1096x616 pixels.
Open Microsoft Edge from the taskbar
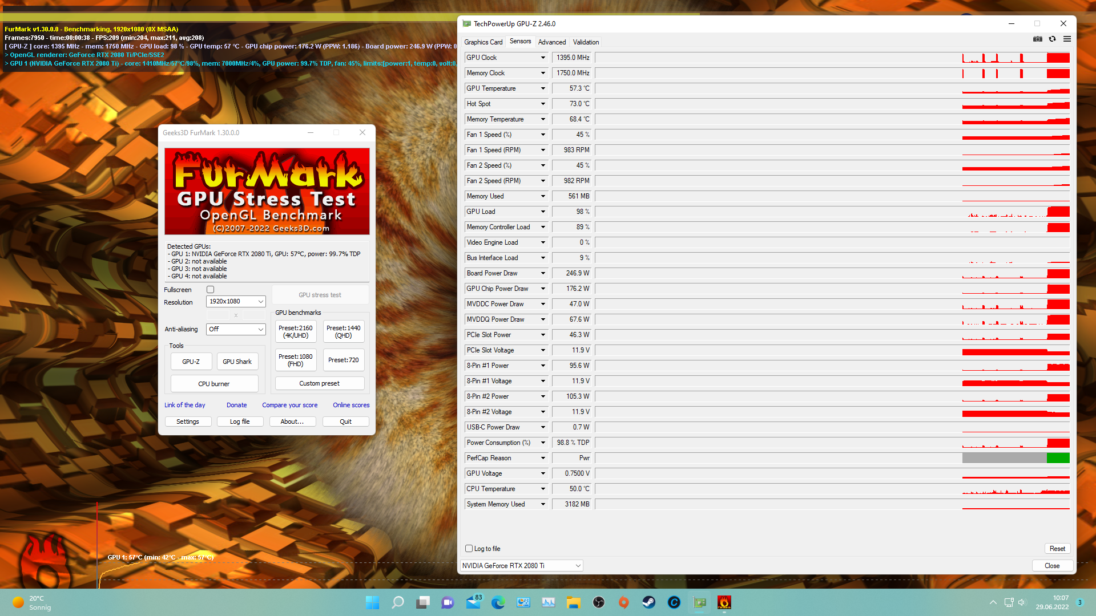pyautogui.click(x=498, y=602)
